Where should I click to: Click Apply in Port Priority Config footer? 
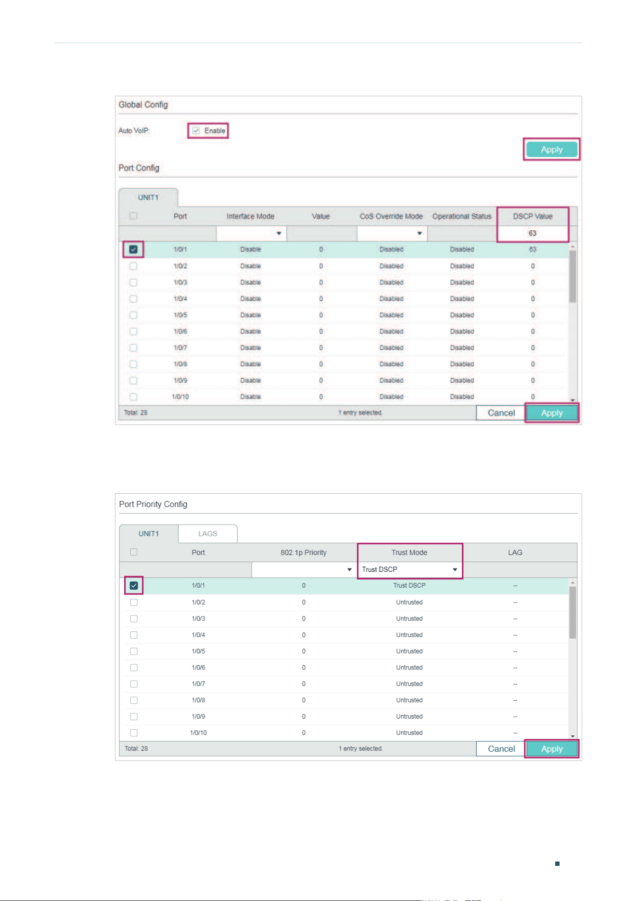point(551,749)
